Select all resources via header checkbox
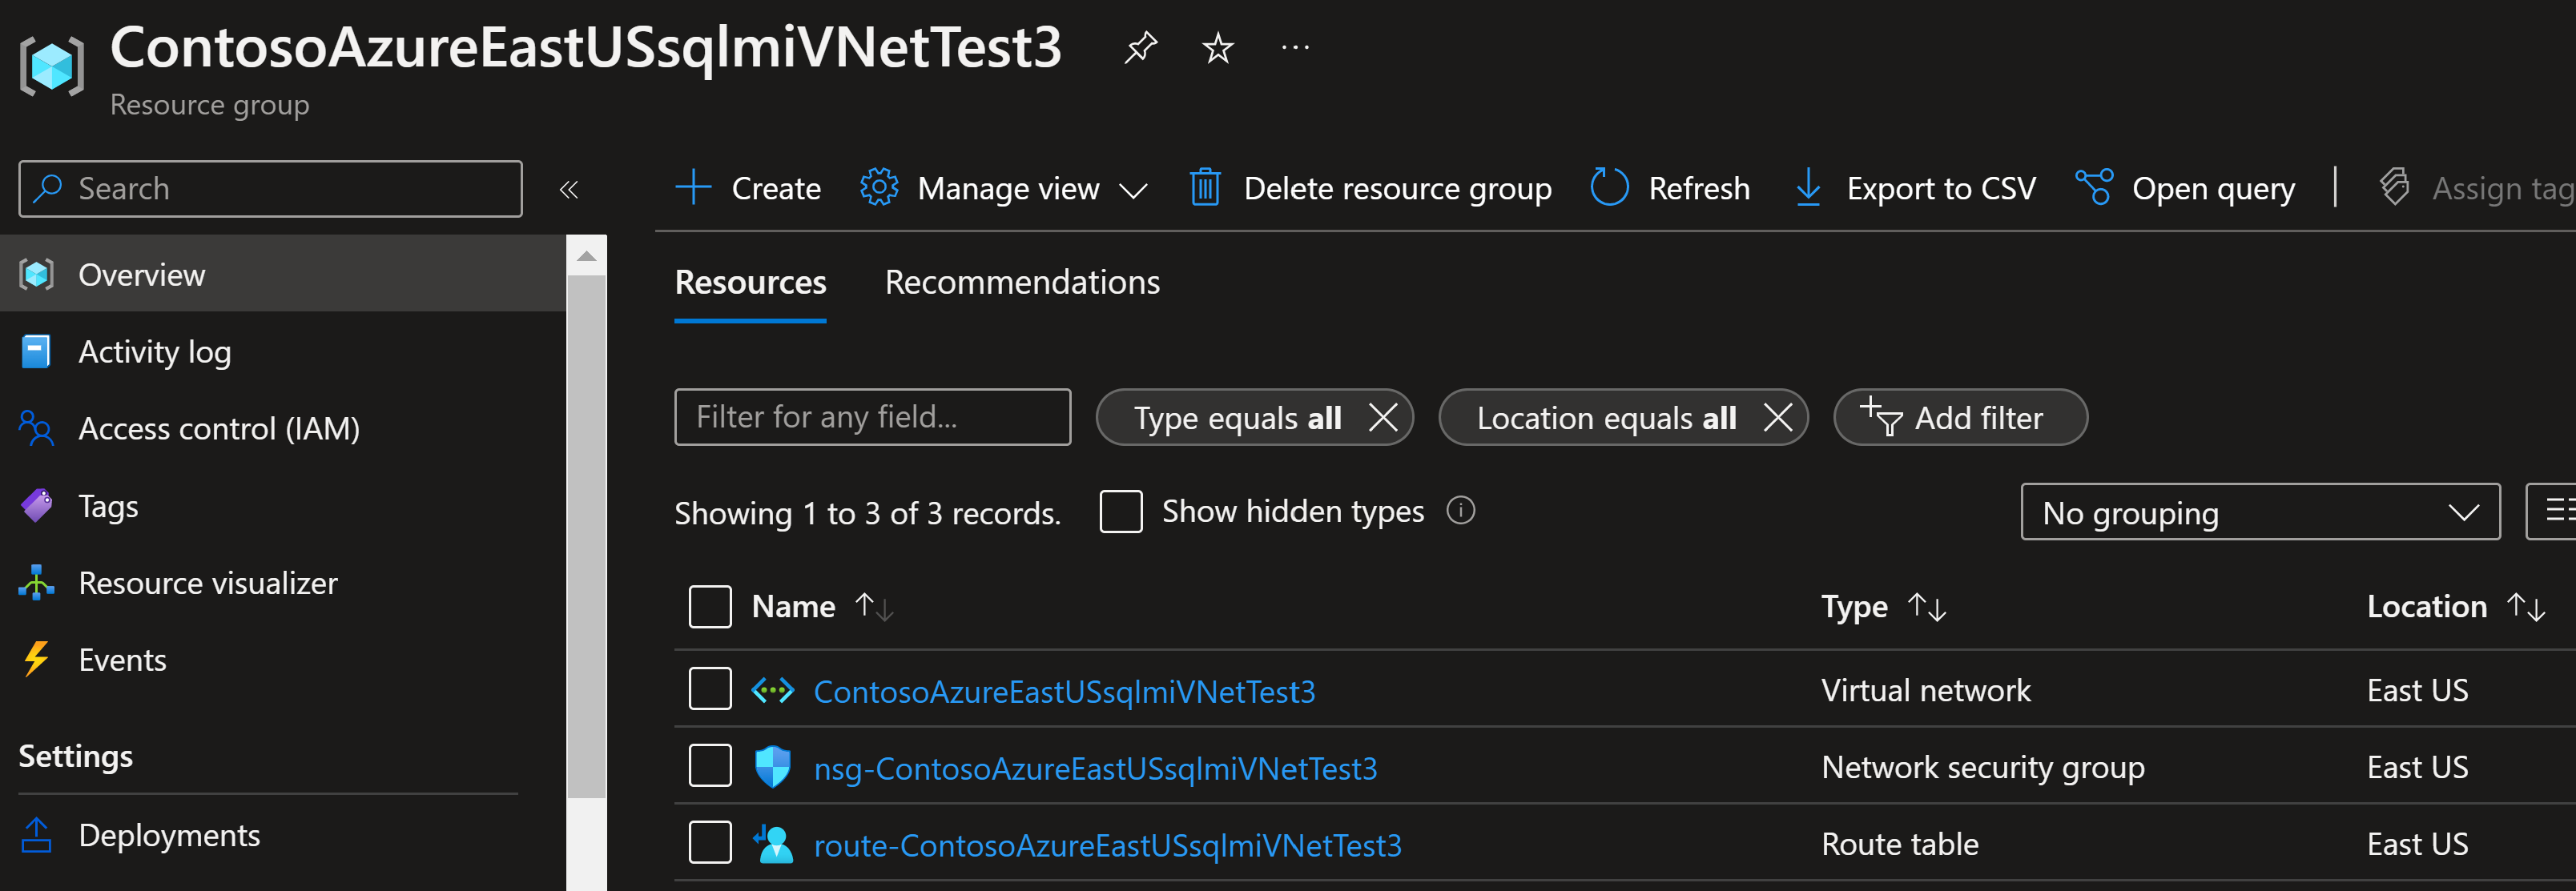2576x891 pixels. 710,608
